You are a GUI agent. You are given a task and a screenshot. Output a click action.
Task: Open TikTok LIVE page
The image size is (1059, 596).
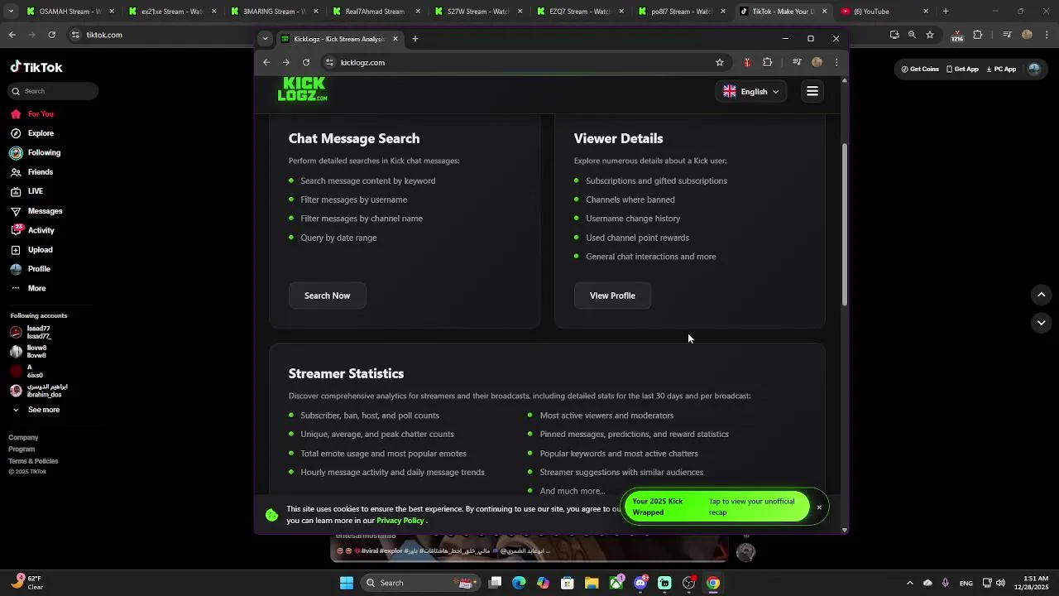pos(27,191)
